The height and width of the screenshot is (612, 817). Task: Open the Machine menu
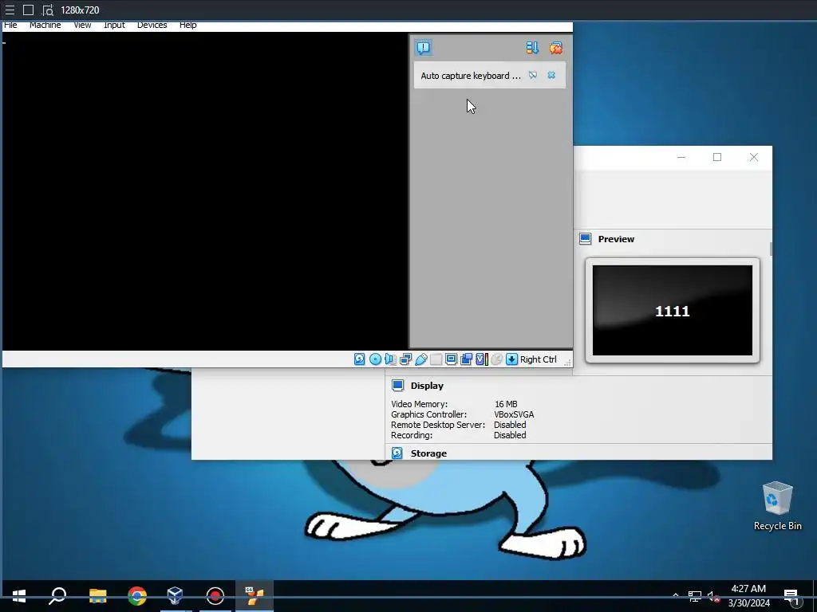coord(45,25)
